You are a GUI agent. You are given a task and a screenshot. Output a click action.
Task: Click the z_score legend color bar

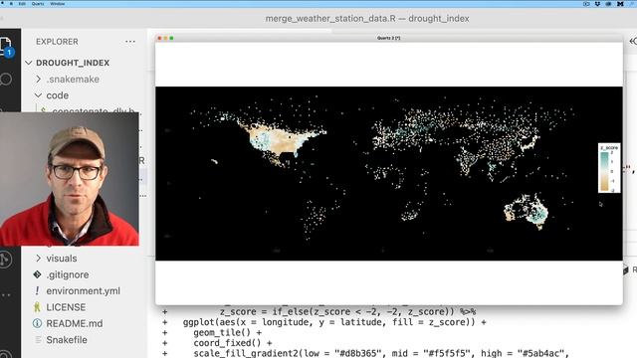(604, 171)
